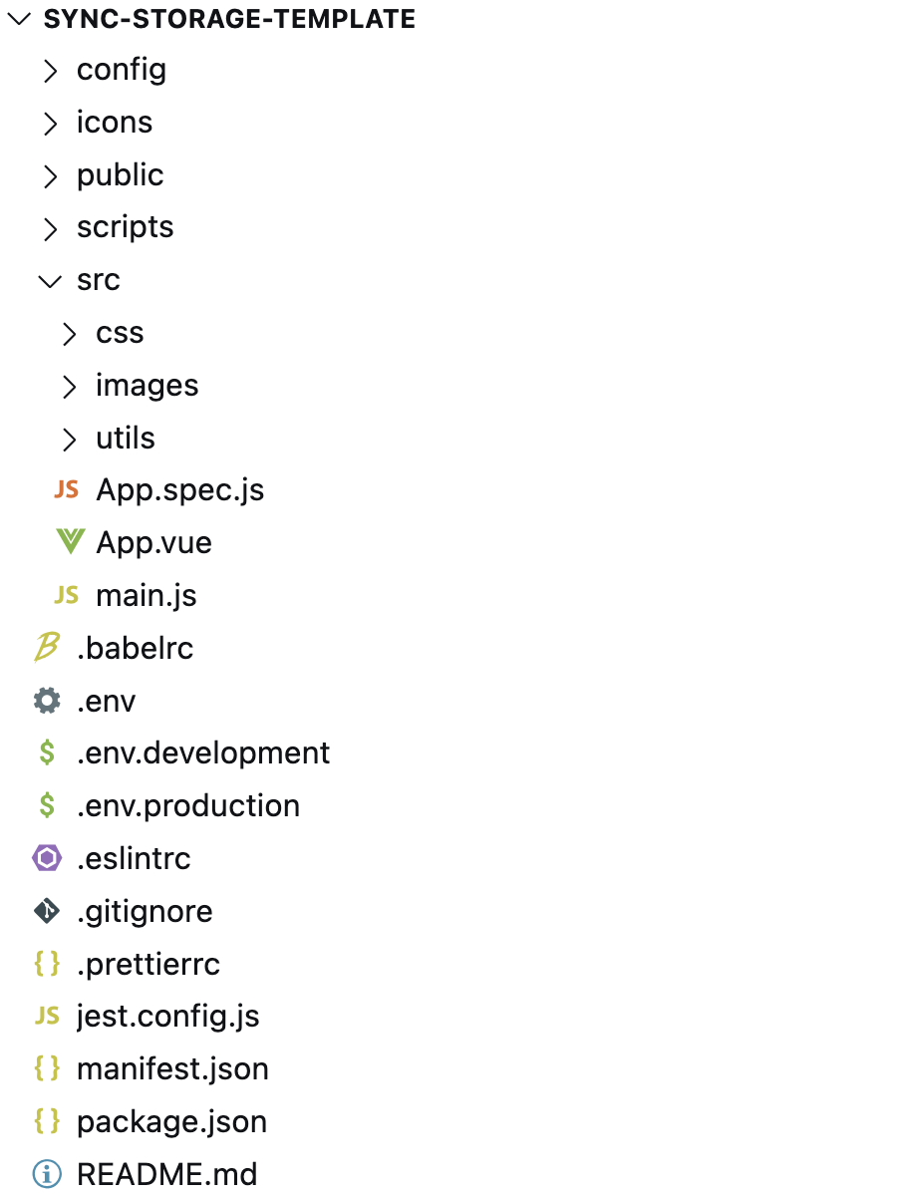
Task: Expand the config folder
Action: click(51, 70)
